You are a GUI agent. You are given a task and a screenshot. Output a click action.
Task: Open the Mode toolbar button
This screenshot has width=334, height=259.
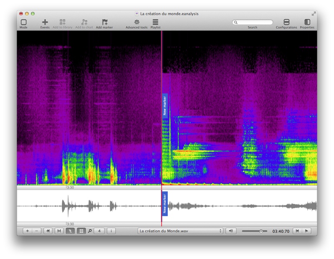(23, 22)
